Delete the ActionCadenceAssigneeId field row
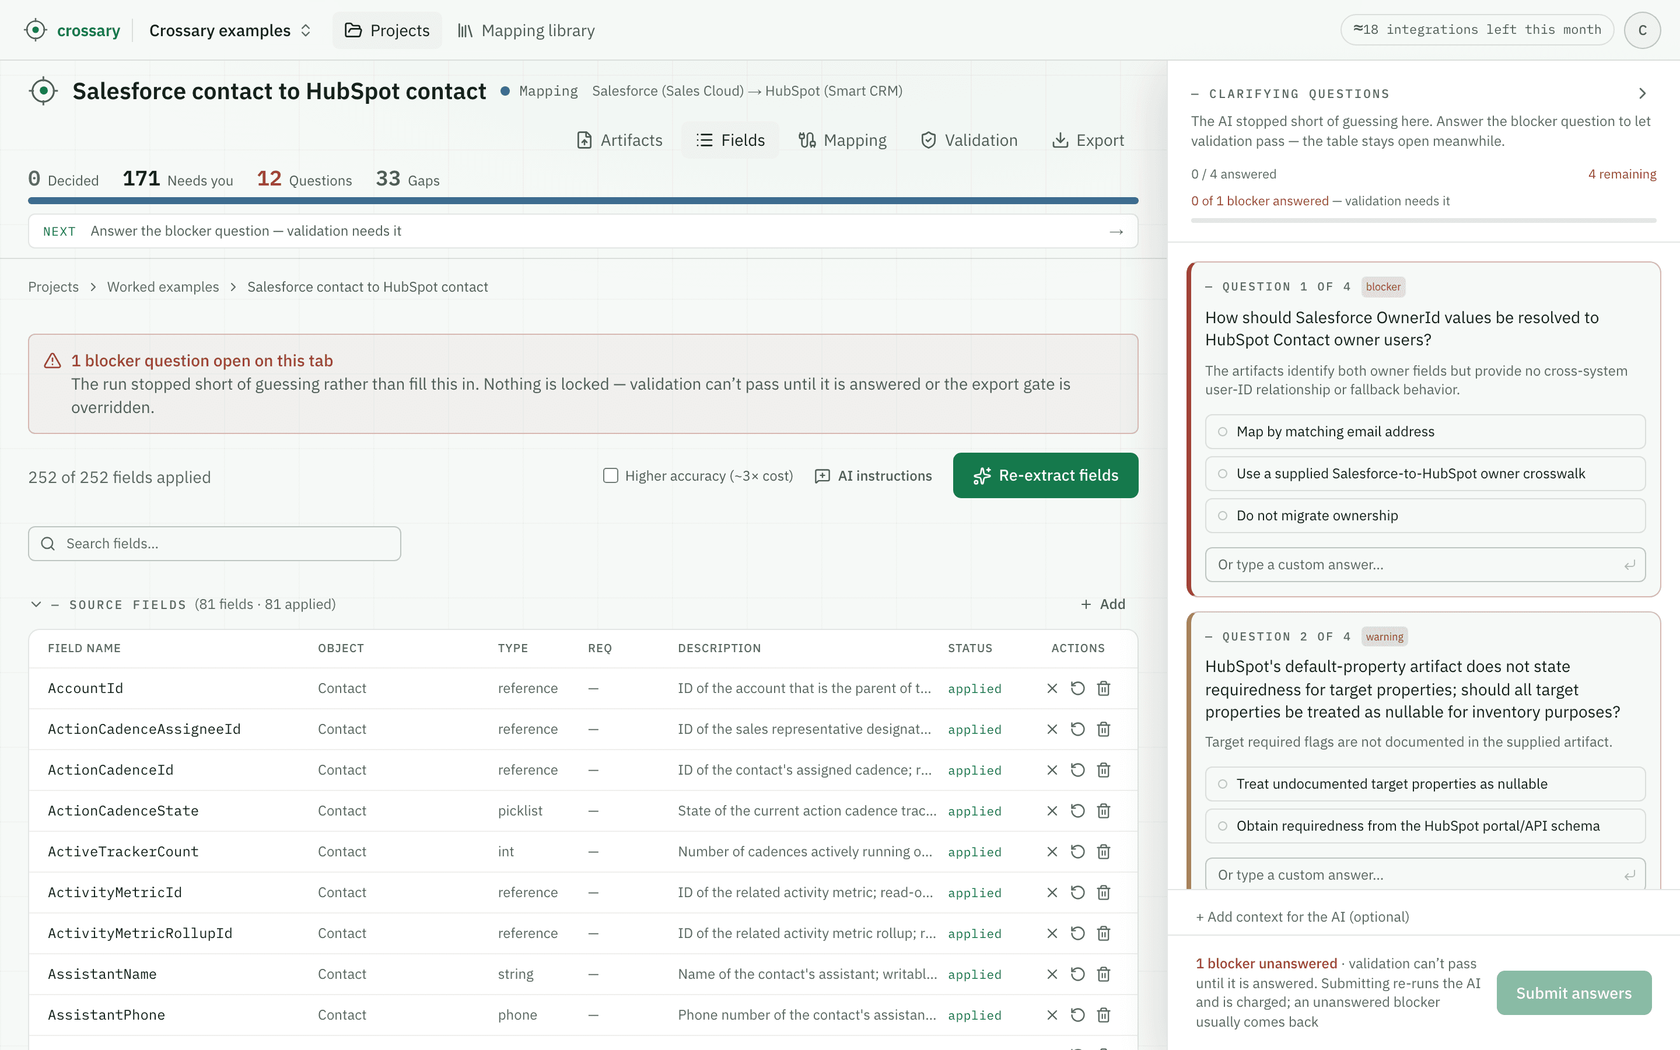Screen dimensions: 1680x1050 click(x=1103, y=729)
